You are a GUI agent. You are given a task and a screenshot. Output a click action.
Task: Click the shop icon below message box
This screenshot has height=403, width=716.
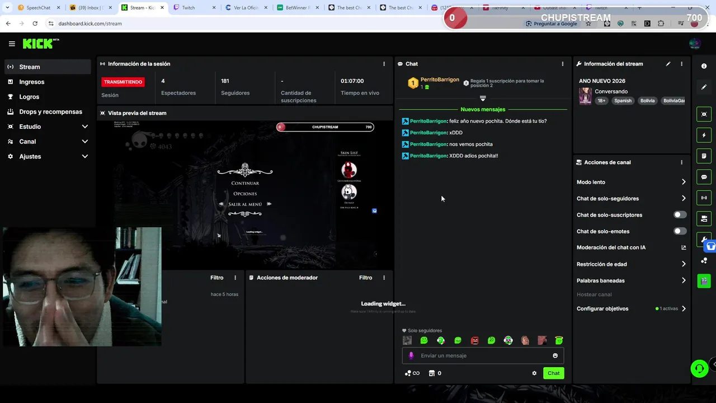click(x=432, y=373)
